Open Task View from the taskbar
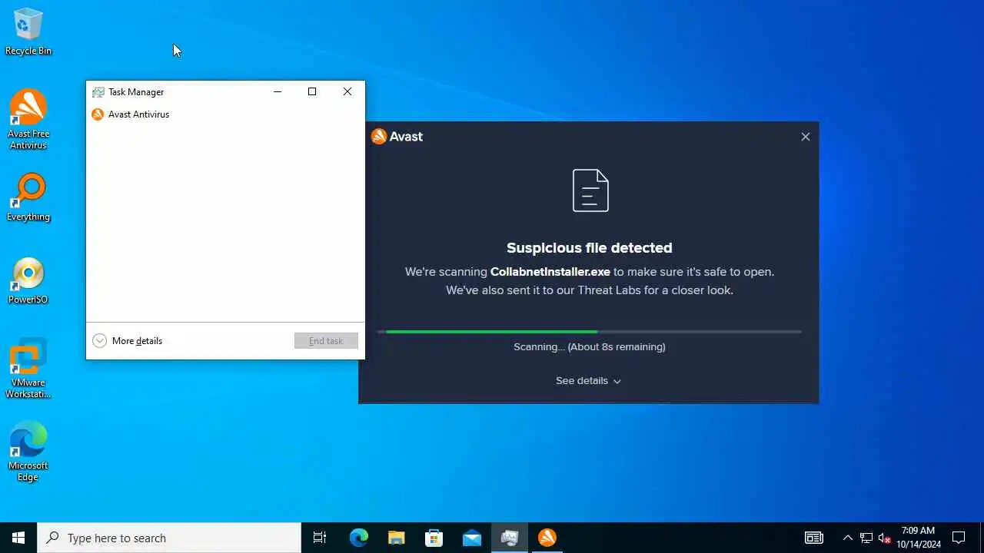Viewport: 984px width, 553px height. [x=320, y=538]
